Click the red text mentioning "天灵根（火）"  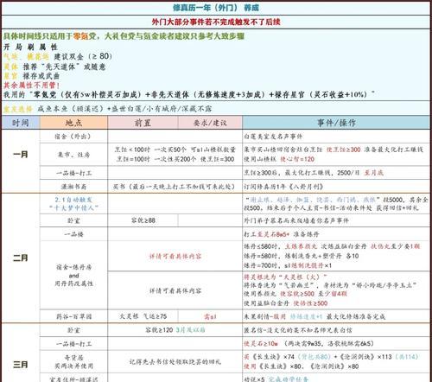pyautogui.click(x=286, y=277)
